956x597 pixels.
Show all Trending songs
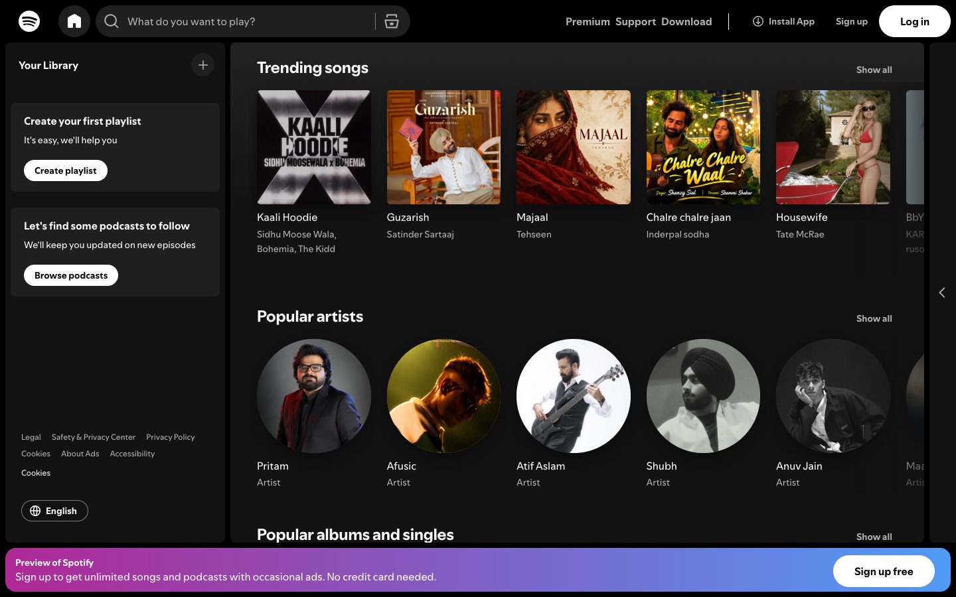pos(874,70)
